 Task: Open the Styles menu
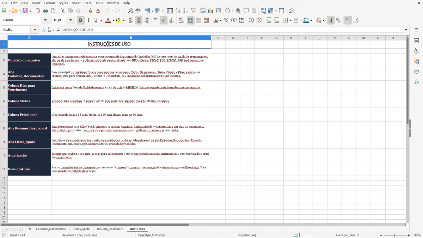63,3
